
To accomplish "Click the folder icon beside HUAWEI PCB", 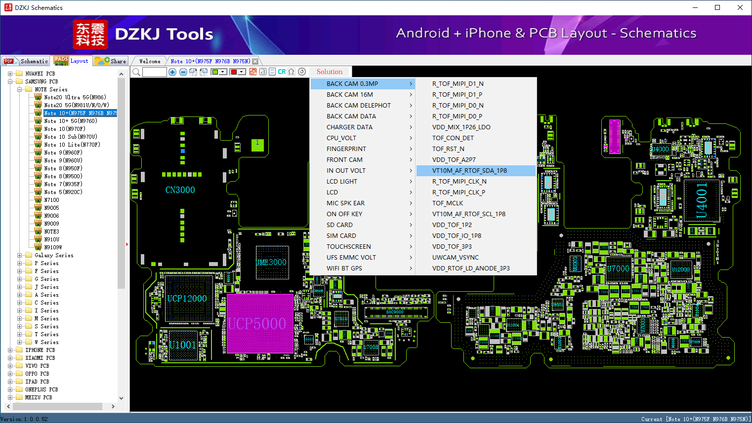I will [x=19, y=74].
